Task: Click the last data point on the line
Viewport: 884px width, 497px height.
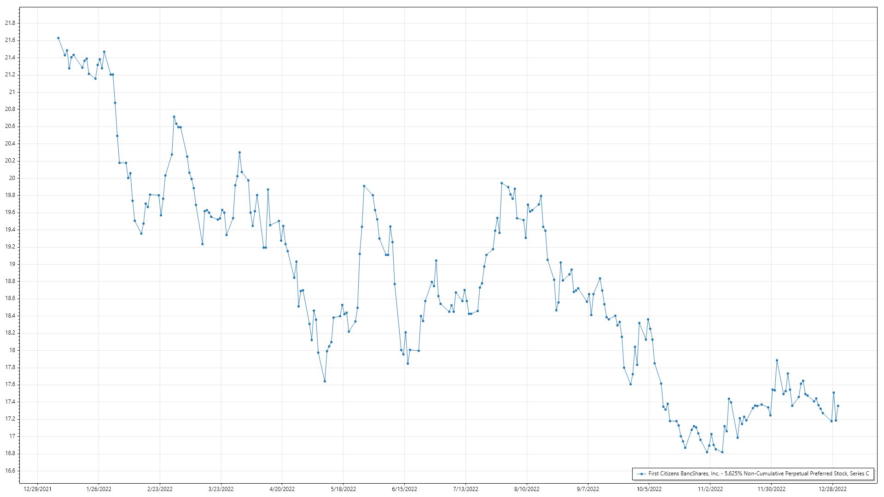Action: [838, 406]
